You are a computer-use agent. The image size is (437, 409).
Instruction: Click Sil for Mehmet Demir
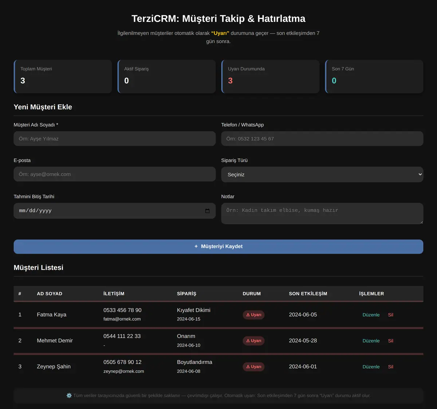390,341
